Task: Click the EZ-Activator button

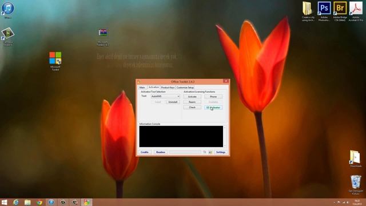Action: click(x=213, y=108)
